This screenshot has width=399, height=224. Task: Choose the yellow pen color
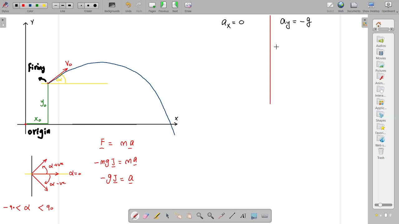[44, 5]
